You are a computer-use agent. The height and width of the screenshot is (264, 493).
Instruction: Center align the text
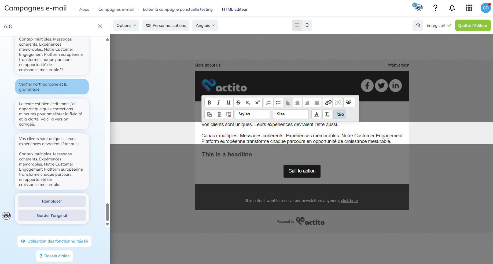297,102
